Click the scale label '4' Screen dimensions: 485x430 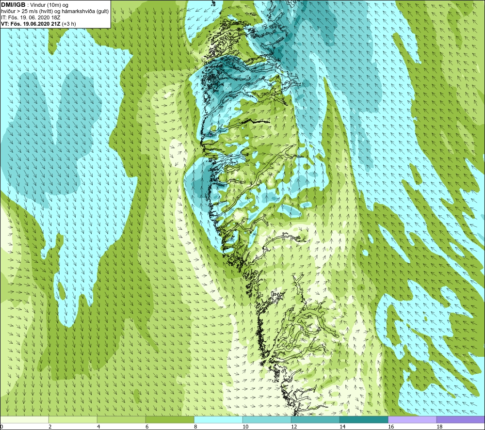pos(98,427)
